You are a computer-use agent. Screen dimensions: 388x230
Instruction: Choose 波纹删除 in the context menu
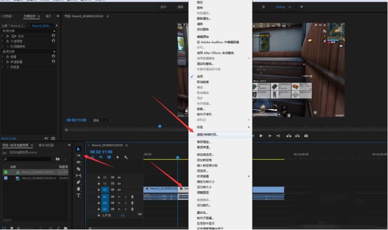click(x=221, y=29)
